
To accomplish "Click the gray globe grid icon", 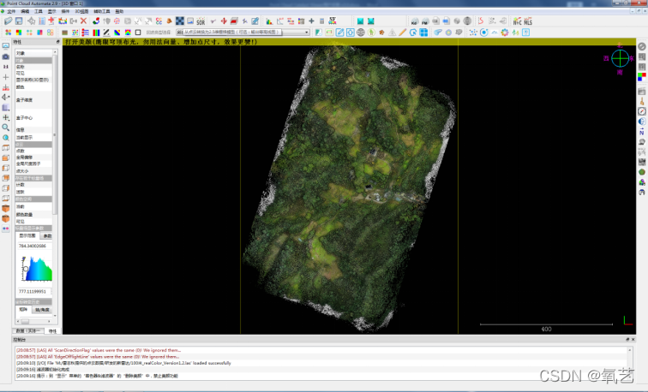I will point(361,33).
